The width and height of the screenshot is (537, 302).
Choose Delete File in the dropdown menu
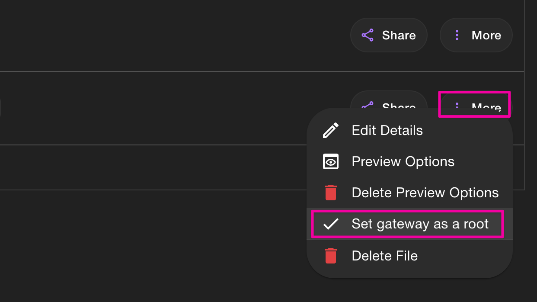(x=384, y=256)
